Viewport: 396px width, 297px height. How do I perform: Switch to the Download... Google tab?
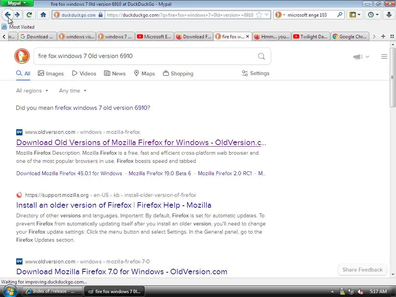pyautogui.click(x=38, y=37)
